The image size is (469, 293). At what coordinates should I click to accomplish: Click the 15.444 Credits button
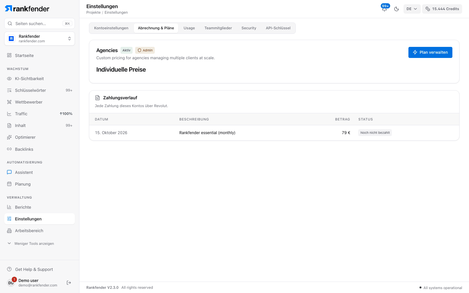tap(442, 9)
